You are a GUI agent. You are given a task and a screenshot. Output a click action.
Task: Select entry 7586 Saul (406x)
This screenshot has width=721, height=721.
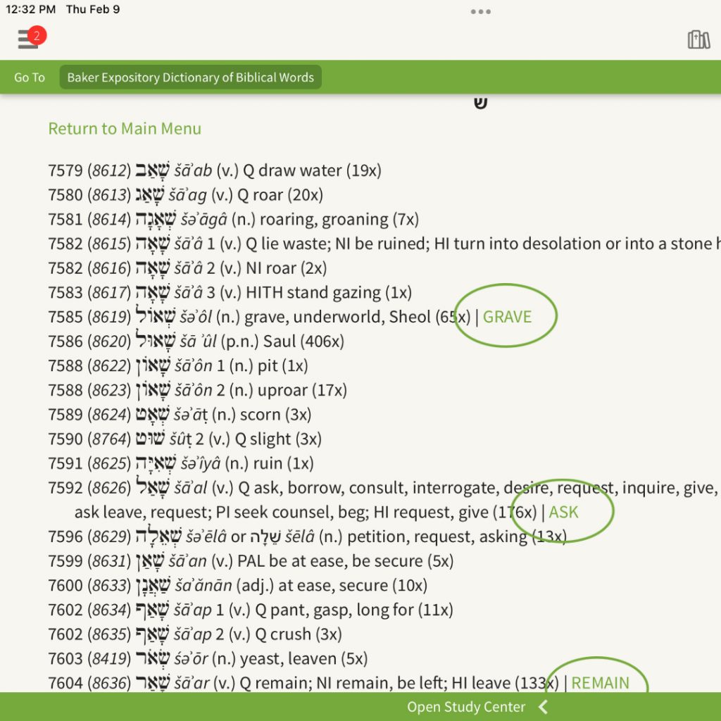[196, 341]
